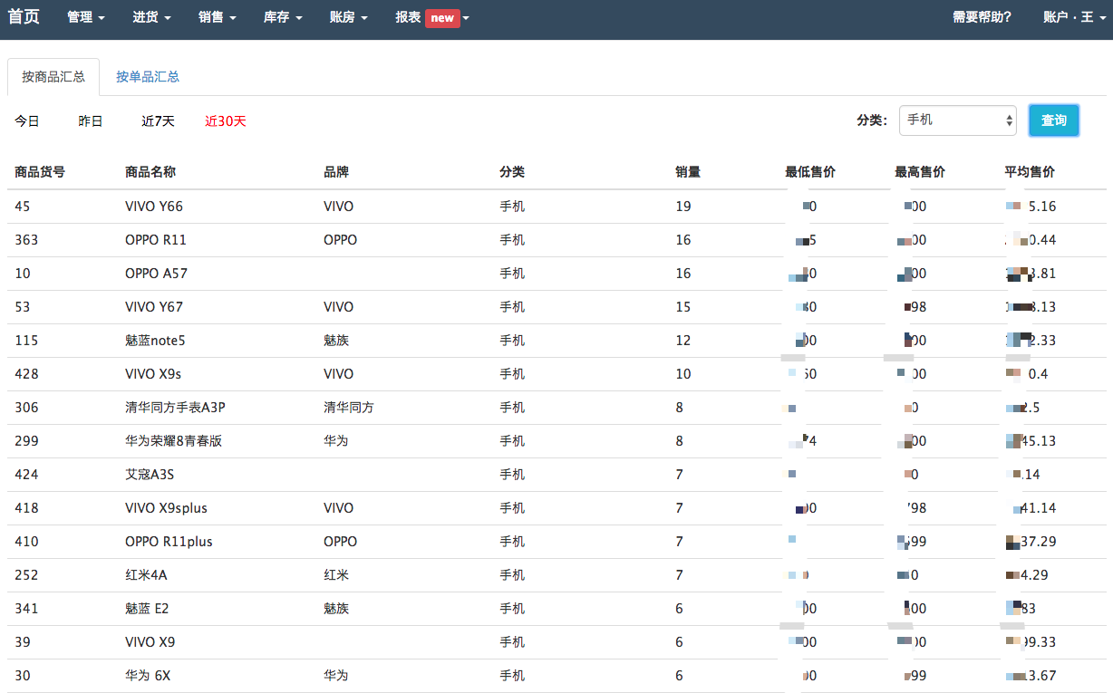
Task: Open the 管理 dropdown menu
Action: click(86, 17)
